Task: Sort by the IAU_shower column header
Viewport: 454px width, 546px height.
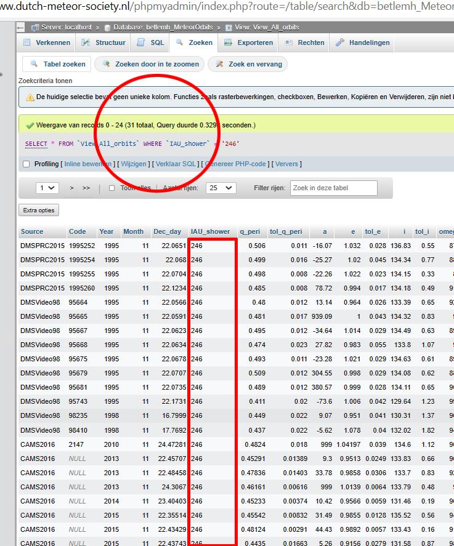Action: (x=210, y=231)
